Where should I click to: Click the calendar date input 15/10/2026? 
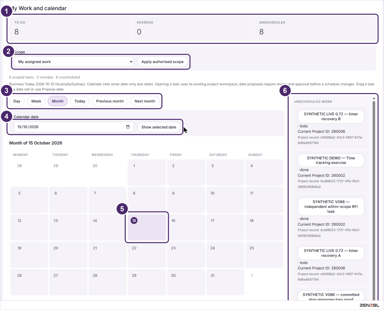[x=74, y=127]
